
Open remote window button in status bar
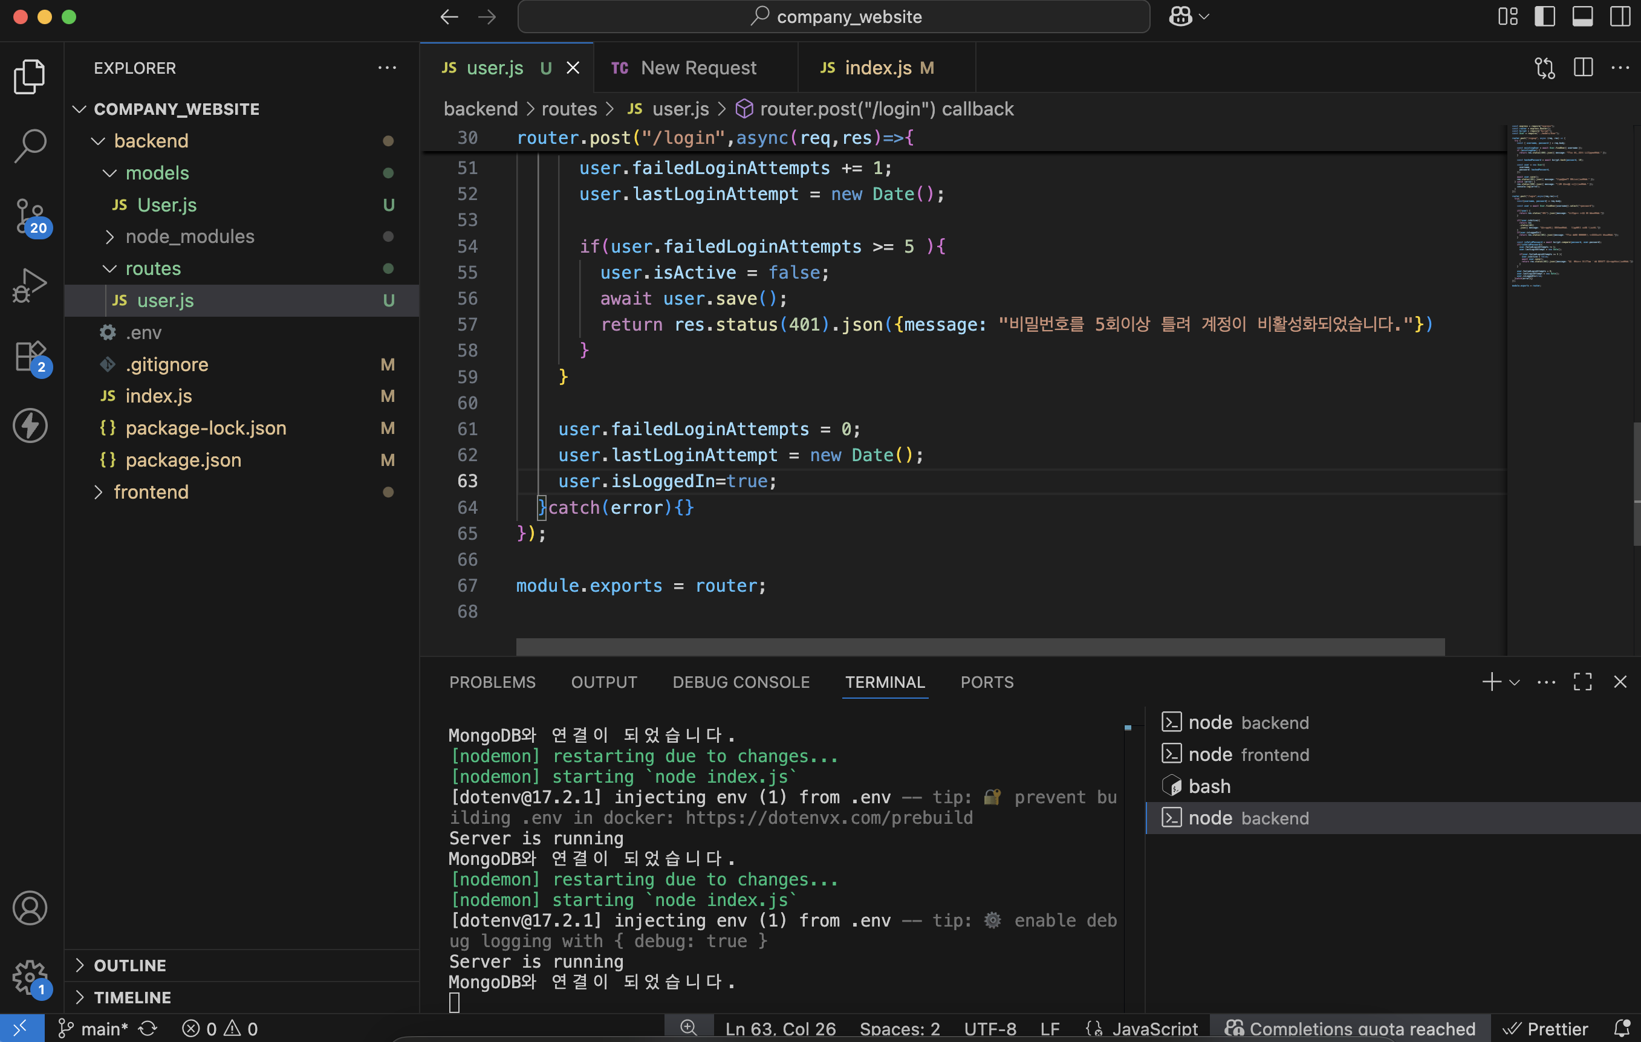click(22, 1027)
